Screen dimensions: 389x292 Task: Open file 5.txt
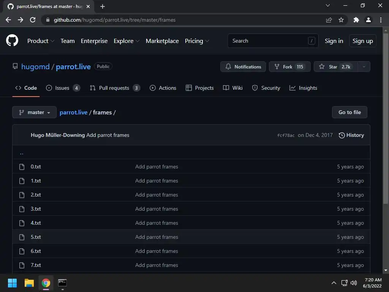click(x=36, y=237)
